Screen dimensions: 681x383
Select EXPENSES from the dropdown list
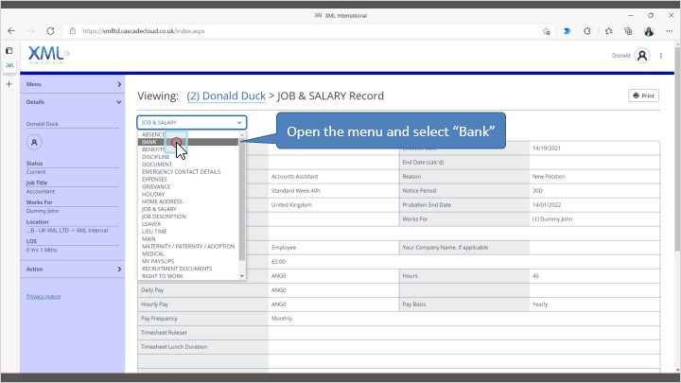[188, 179]
